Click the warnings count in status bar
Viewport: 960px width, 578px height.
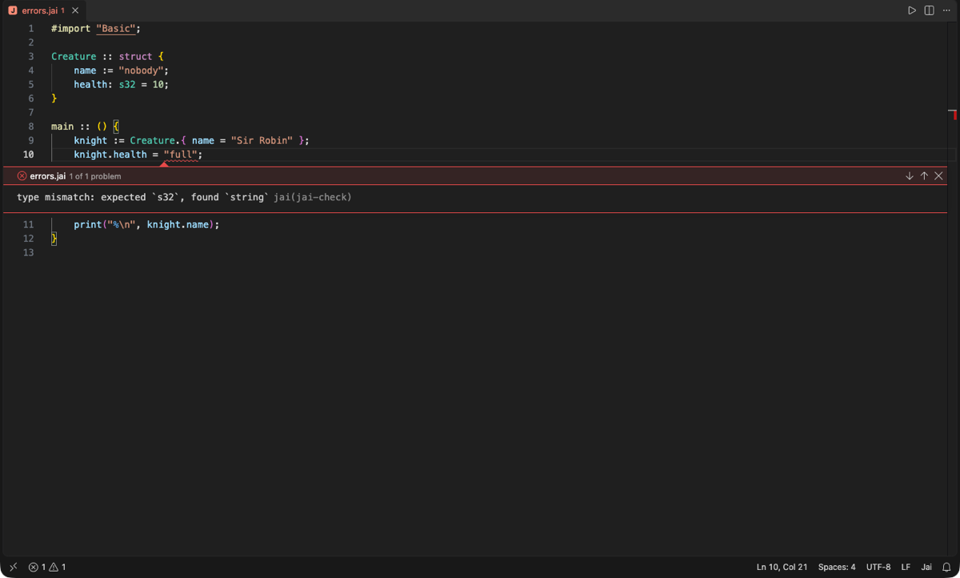point(58,567)
